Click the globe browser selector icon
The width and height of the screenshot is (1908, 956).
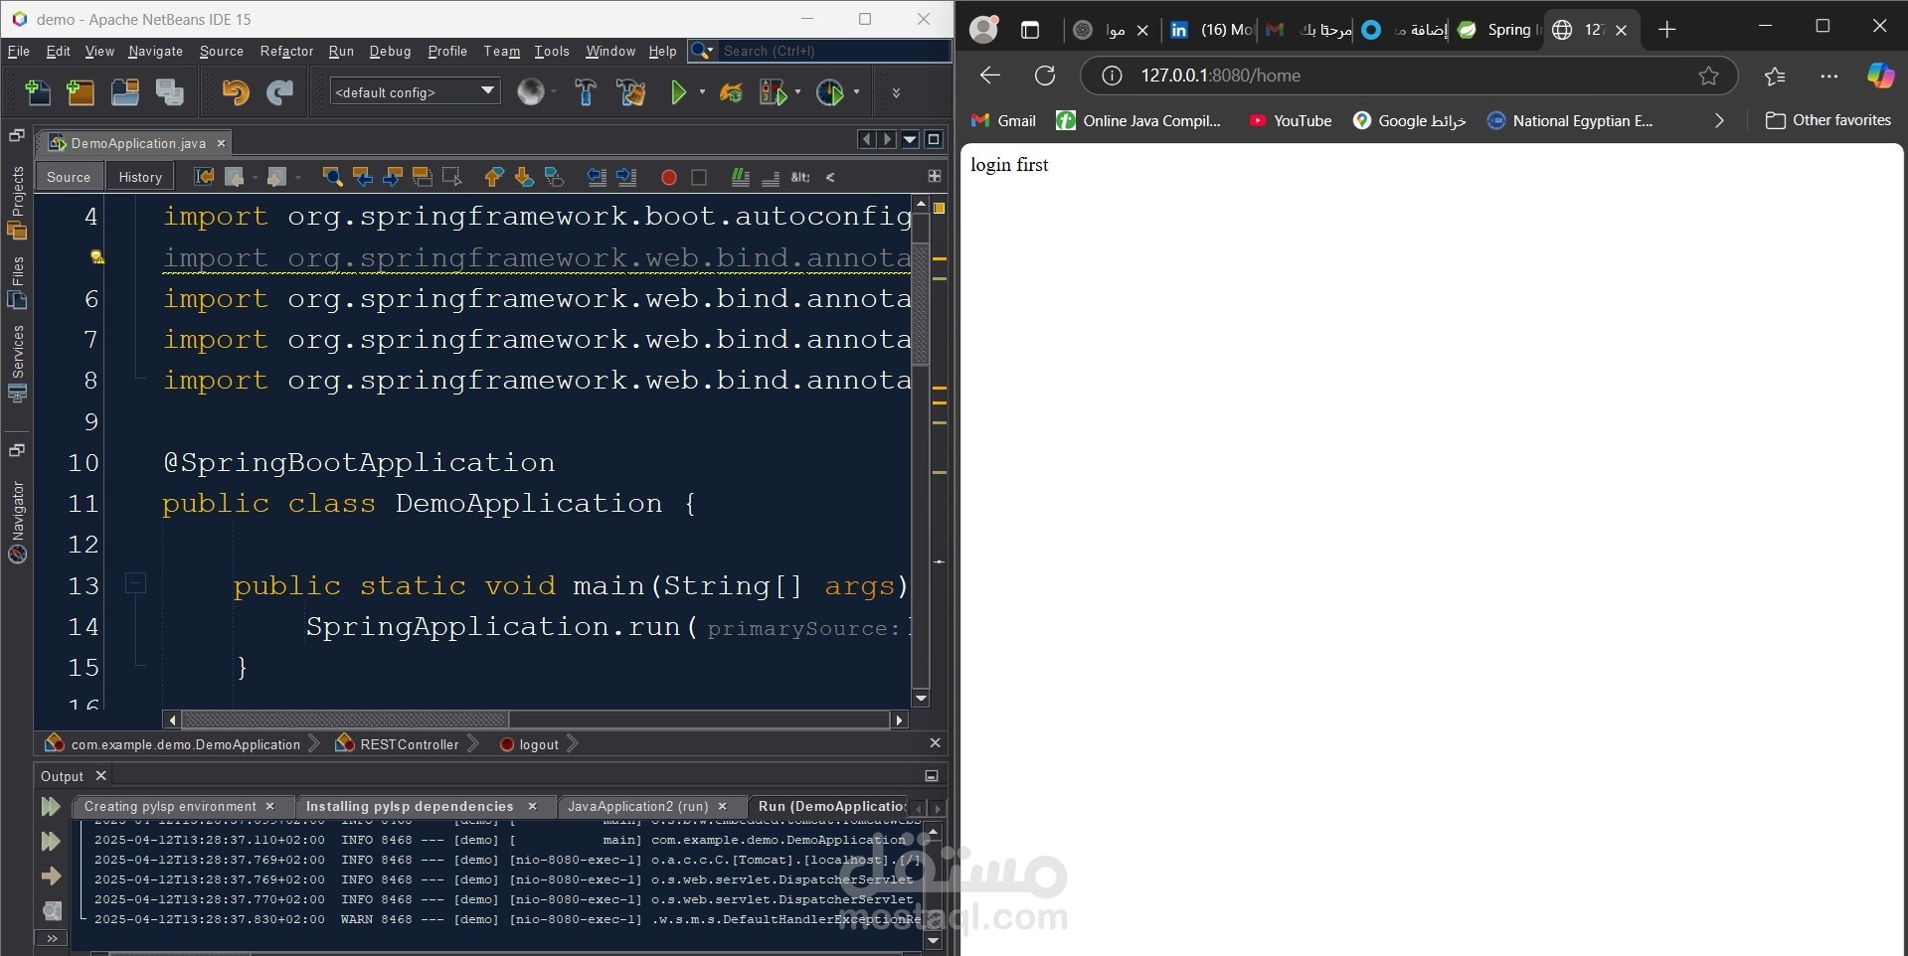pyautogui.click(x=531, y=92)
